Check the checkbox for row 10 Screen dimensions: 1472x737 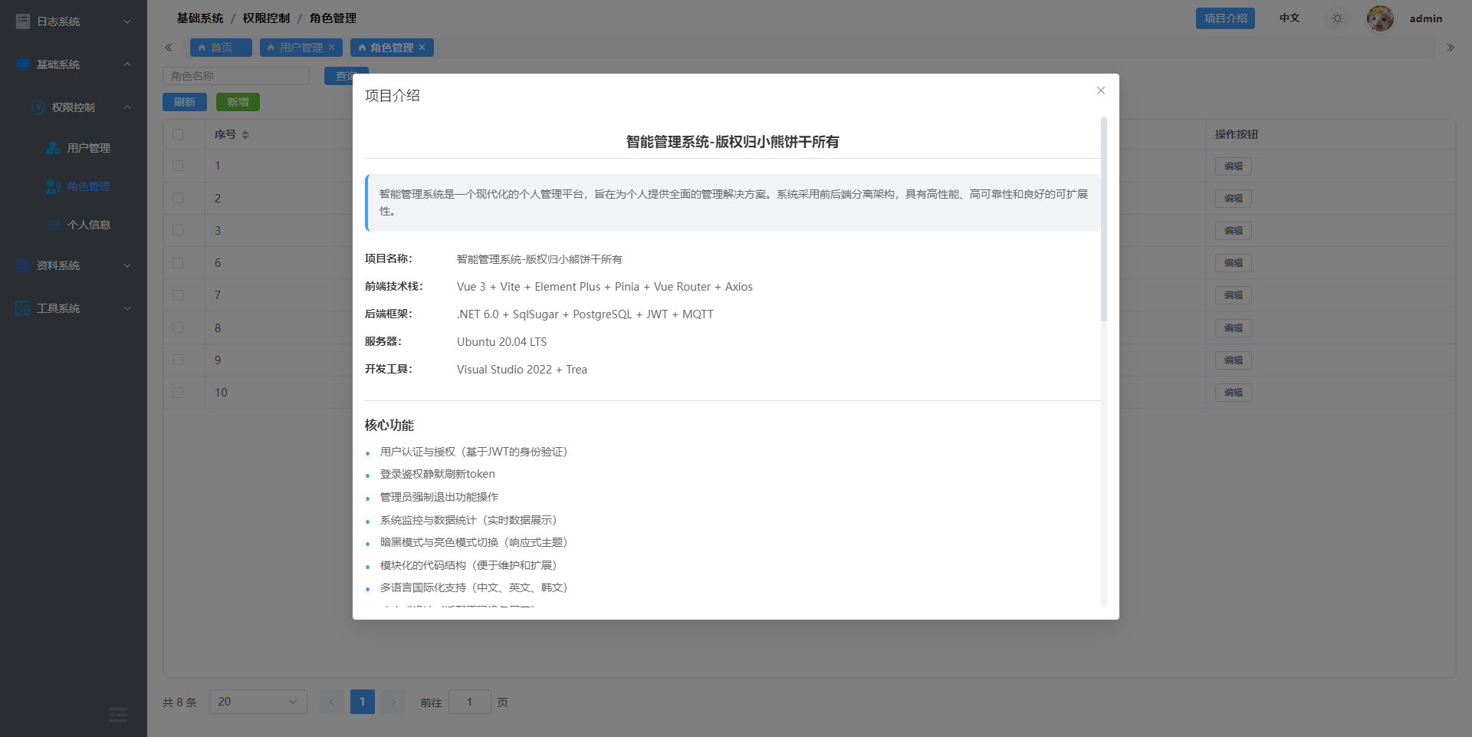tap(178, 393)
